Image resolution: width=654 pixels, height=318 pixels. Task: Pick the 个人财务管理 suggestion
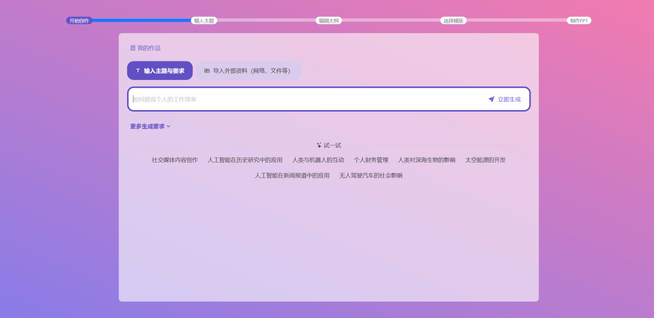click(370, 160)
